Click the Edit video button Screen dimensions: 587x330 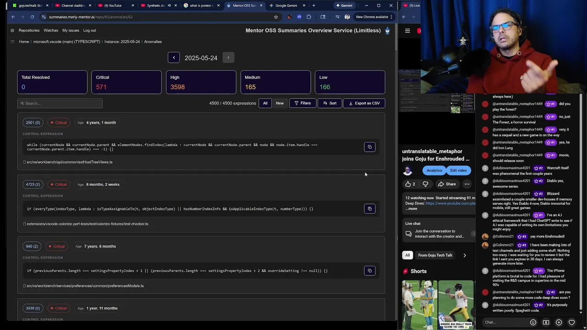tap(458, 170)
